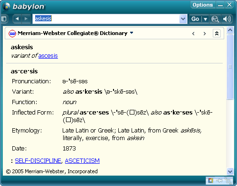Click the search box containing askesis
This screenshot has height=186, width=237.
point(106,19)
